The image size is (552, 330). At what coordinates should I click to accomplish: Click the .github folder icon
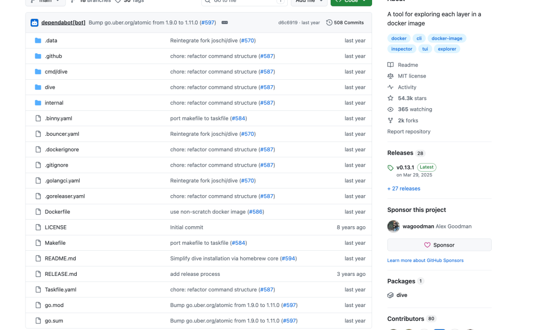click(x=38, y=56)
